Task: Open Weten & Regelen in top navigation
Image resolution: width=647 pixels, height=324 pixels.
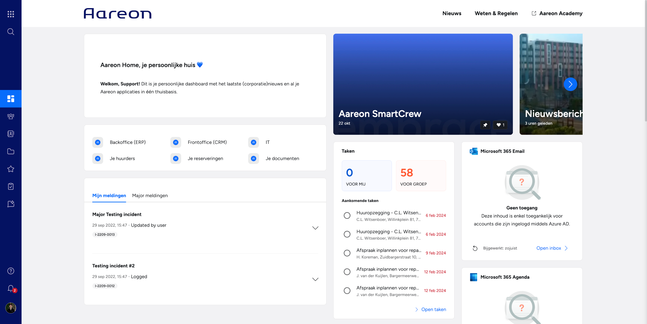Action: [496, 13]
